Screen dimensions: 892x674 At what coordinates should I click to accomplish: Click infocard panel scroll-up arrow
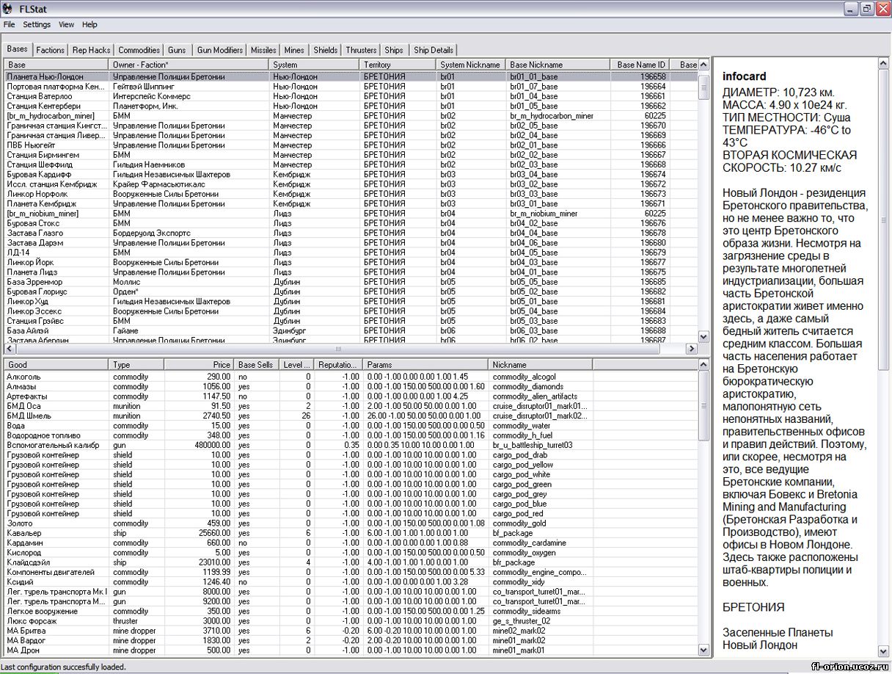[884, 64]
